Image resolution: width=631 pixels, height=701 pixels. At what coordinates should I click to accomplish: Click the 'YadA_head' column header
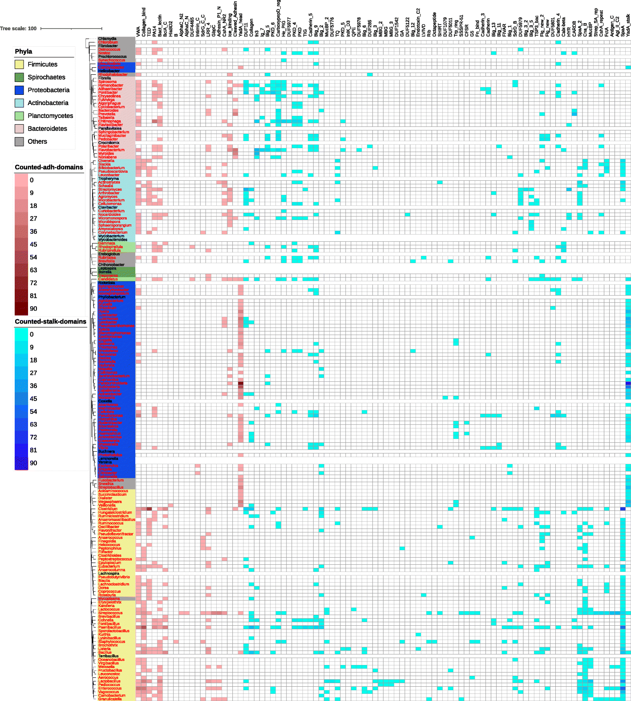click(240, 24)
